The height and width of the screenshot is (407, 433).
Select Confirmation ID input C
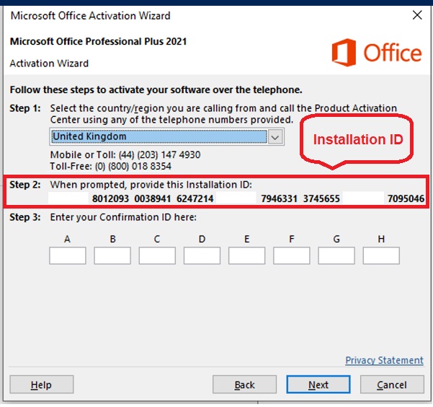pyautogui.click(x=157, y=255)
